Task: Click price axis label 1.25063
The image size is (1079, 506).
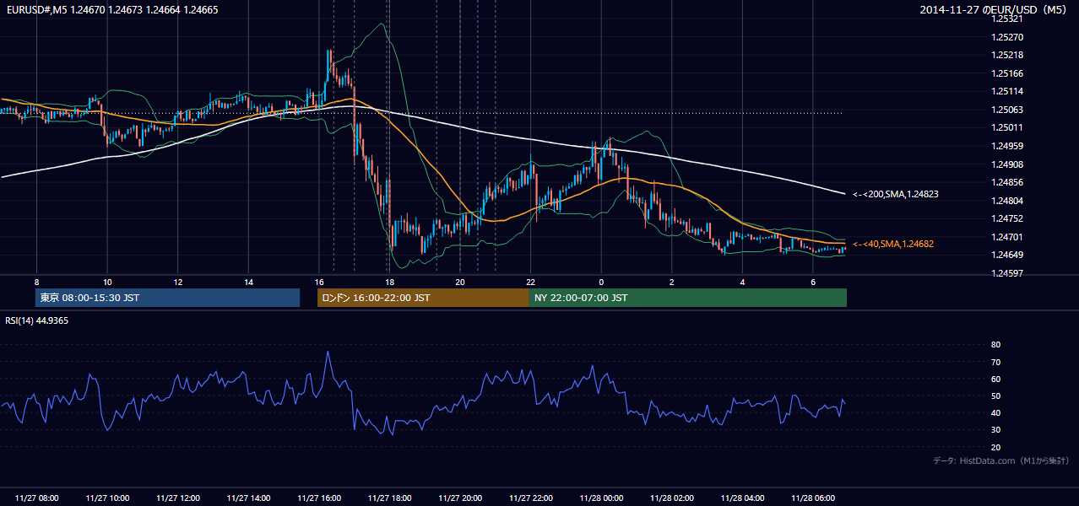Action: (x=1007, y=110)
